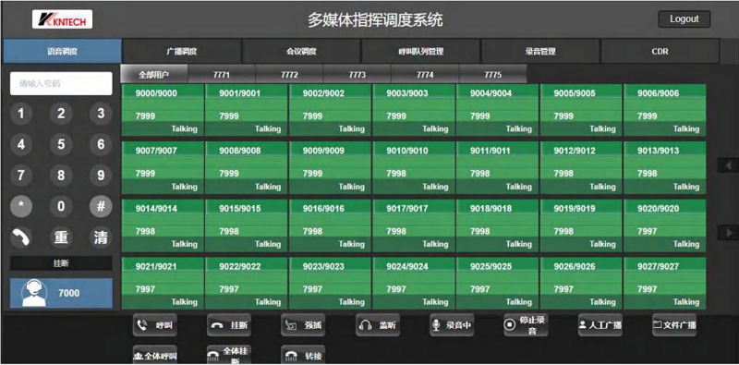739x365 pixels.
Task: Click the Logout button
Action: coord(684,19)
